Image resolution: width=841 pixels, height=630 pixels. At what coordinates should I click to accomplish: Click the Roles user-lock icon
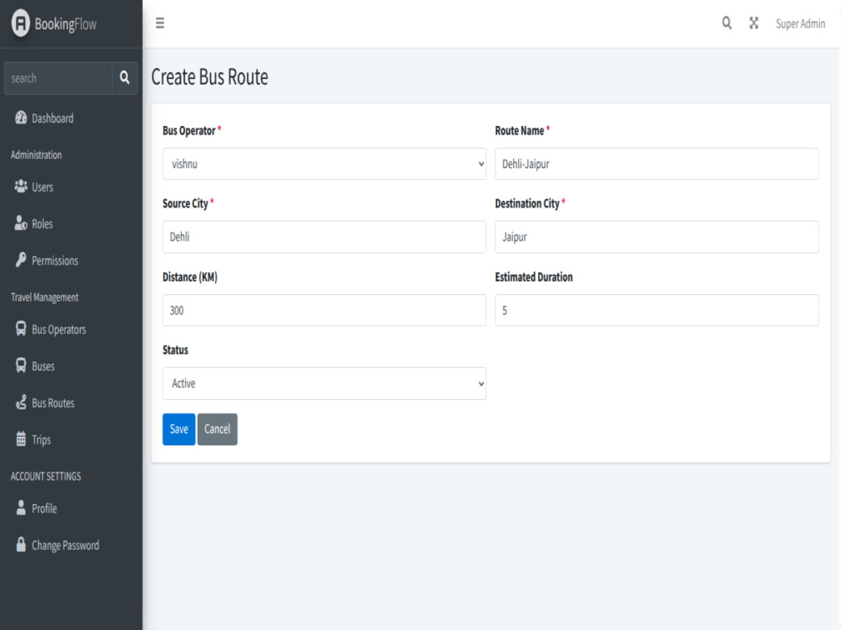[x=21, y=223]
